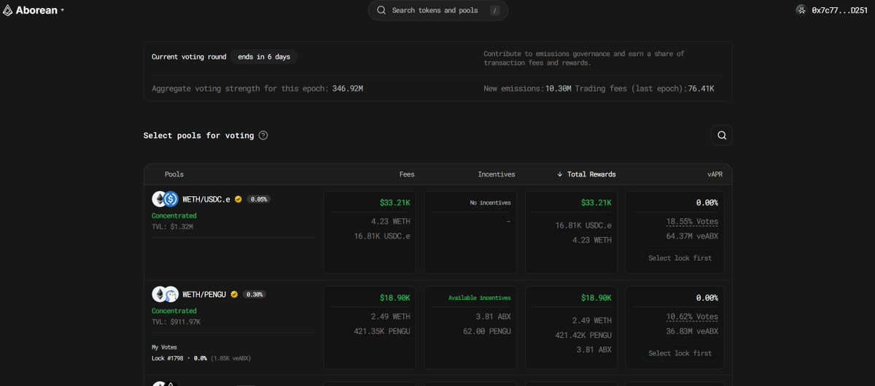The height and width of the screenshot is (386, 875).
Task: Click the 36.83M veABX value
Action: [x=692, y=331]
